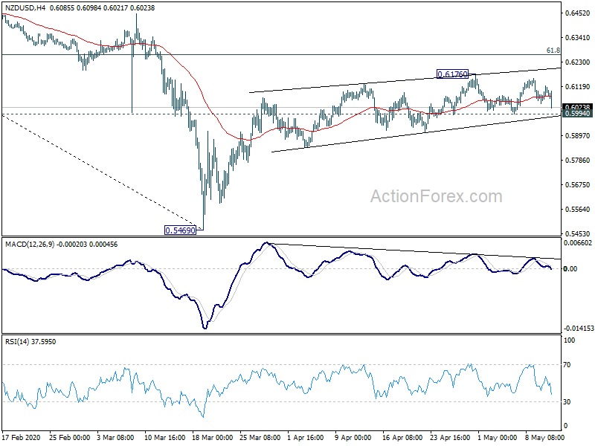Click the RSI 70 level label

[x=567, y=364]
